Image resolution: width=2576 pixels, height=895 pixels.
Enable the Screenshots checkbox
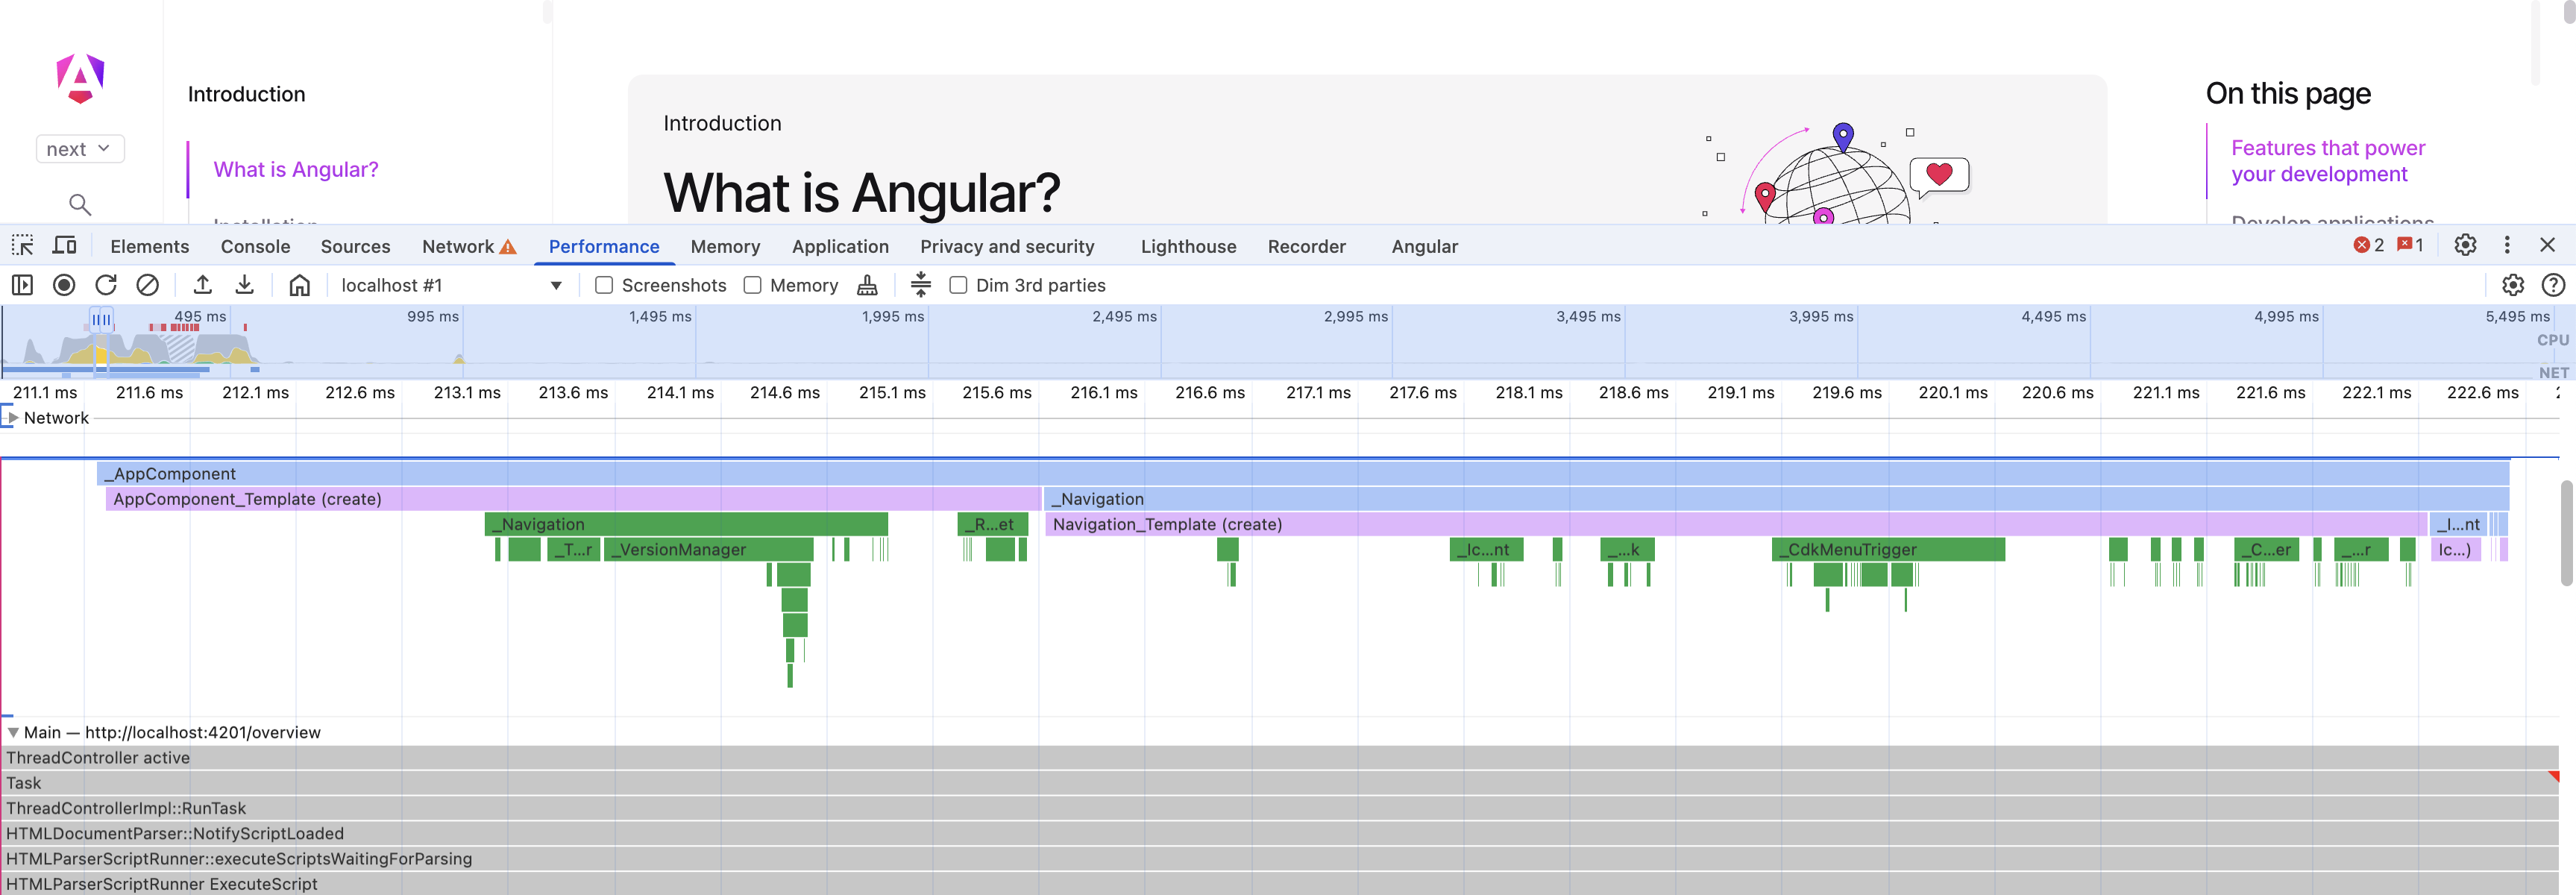coord(604,285)
